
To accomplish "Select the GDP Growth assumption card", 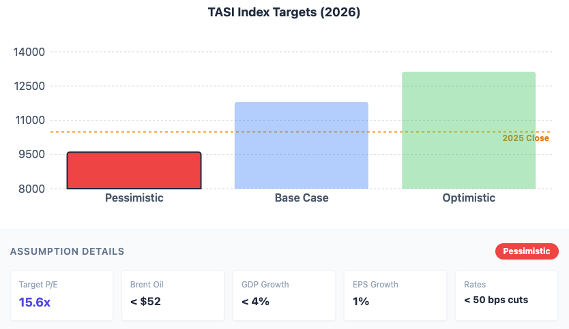I will tap(284, 296).
